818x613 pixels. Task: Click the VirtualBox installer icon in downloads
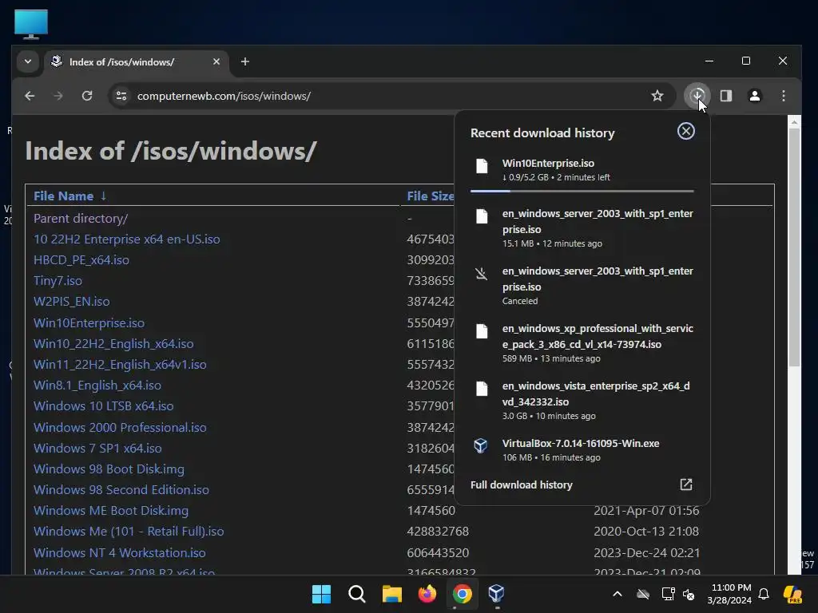(481, 445)
